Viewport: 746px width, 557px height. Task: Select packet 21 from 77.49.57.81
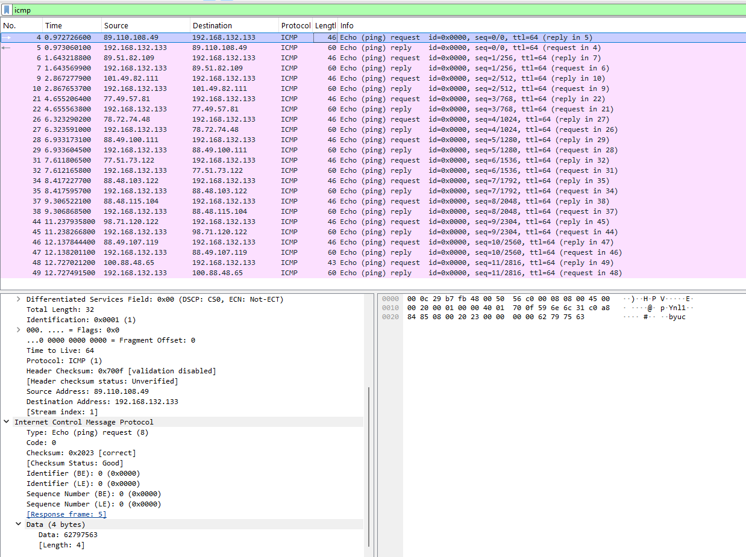click(373, 99)
